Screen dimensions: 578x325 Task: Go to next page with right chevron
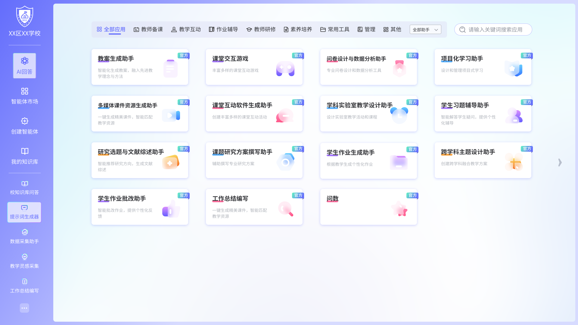[x=560, y=162]
